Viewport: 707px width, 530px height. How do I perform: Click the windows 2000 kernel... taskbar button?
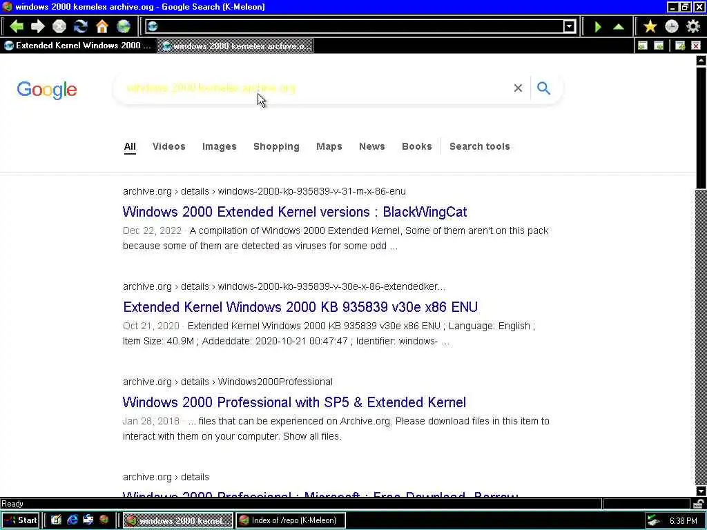pos(178,520)
